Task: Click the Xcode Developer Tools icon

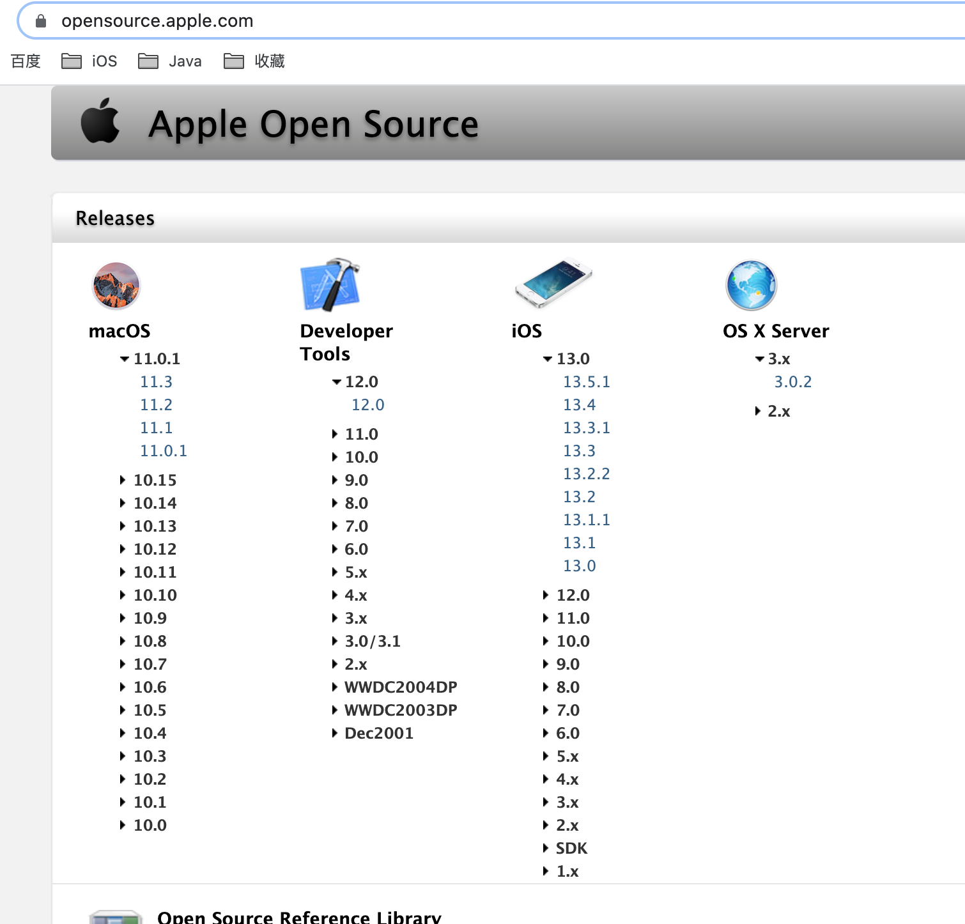Action: [x=330, y=285]
